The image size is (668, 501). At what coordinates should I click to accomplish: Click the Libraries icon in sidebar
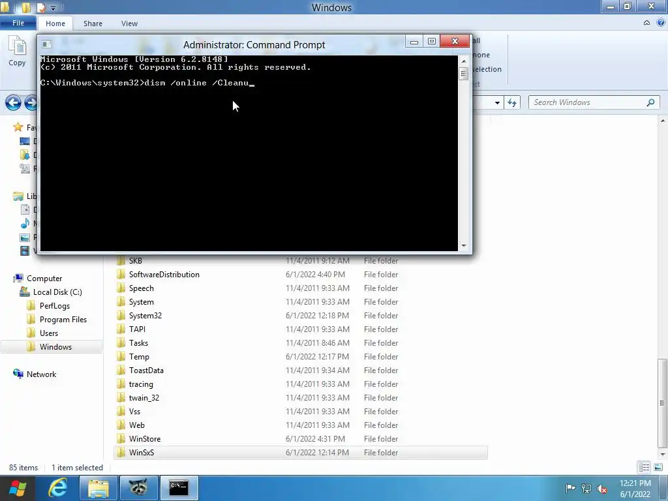click(18, 196)
